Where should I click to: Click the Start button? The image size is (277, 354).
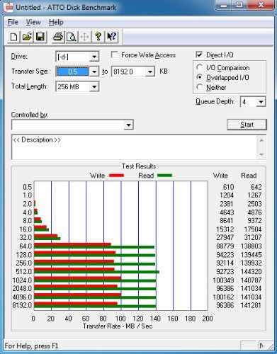click(x=247, y=125)
